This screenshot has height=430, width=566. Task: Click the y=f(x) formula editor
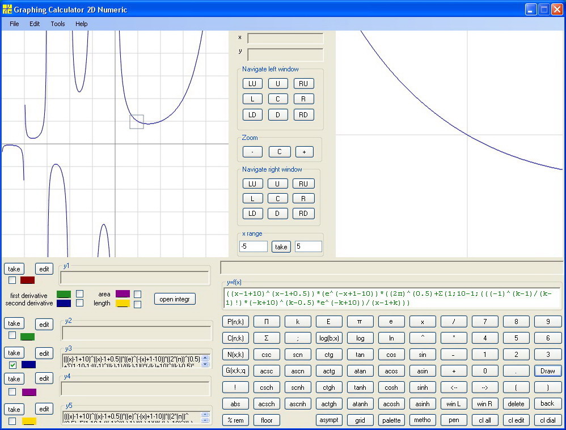click(x=392, y=298)
